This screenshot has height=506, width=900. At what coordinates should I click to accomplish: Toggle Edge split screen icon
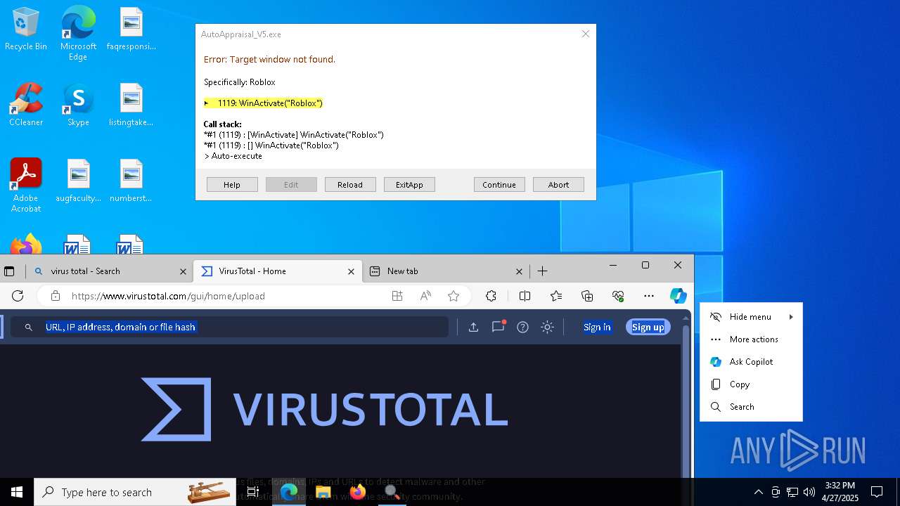525,296
